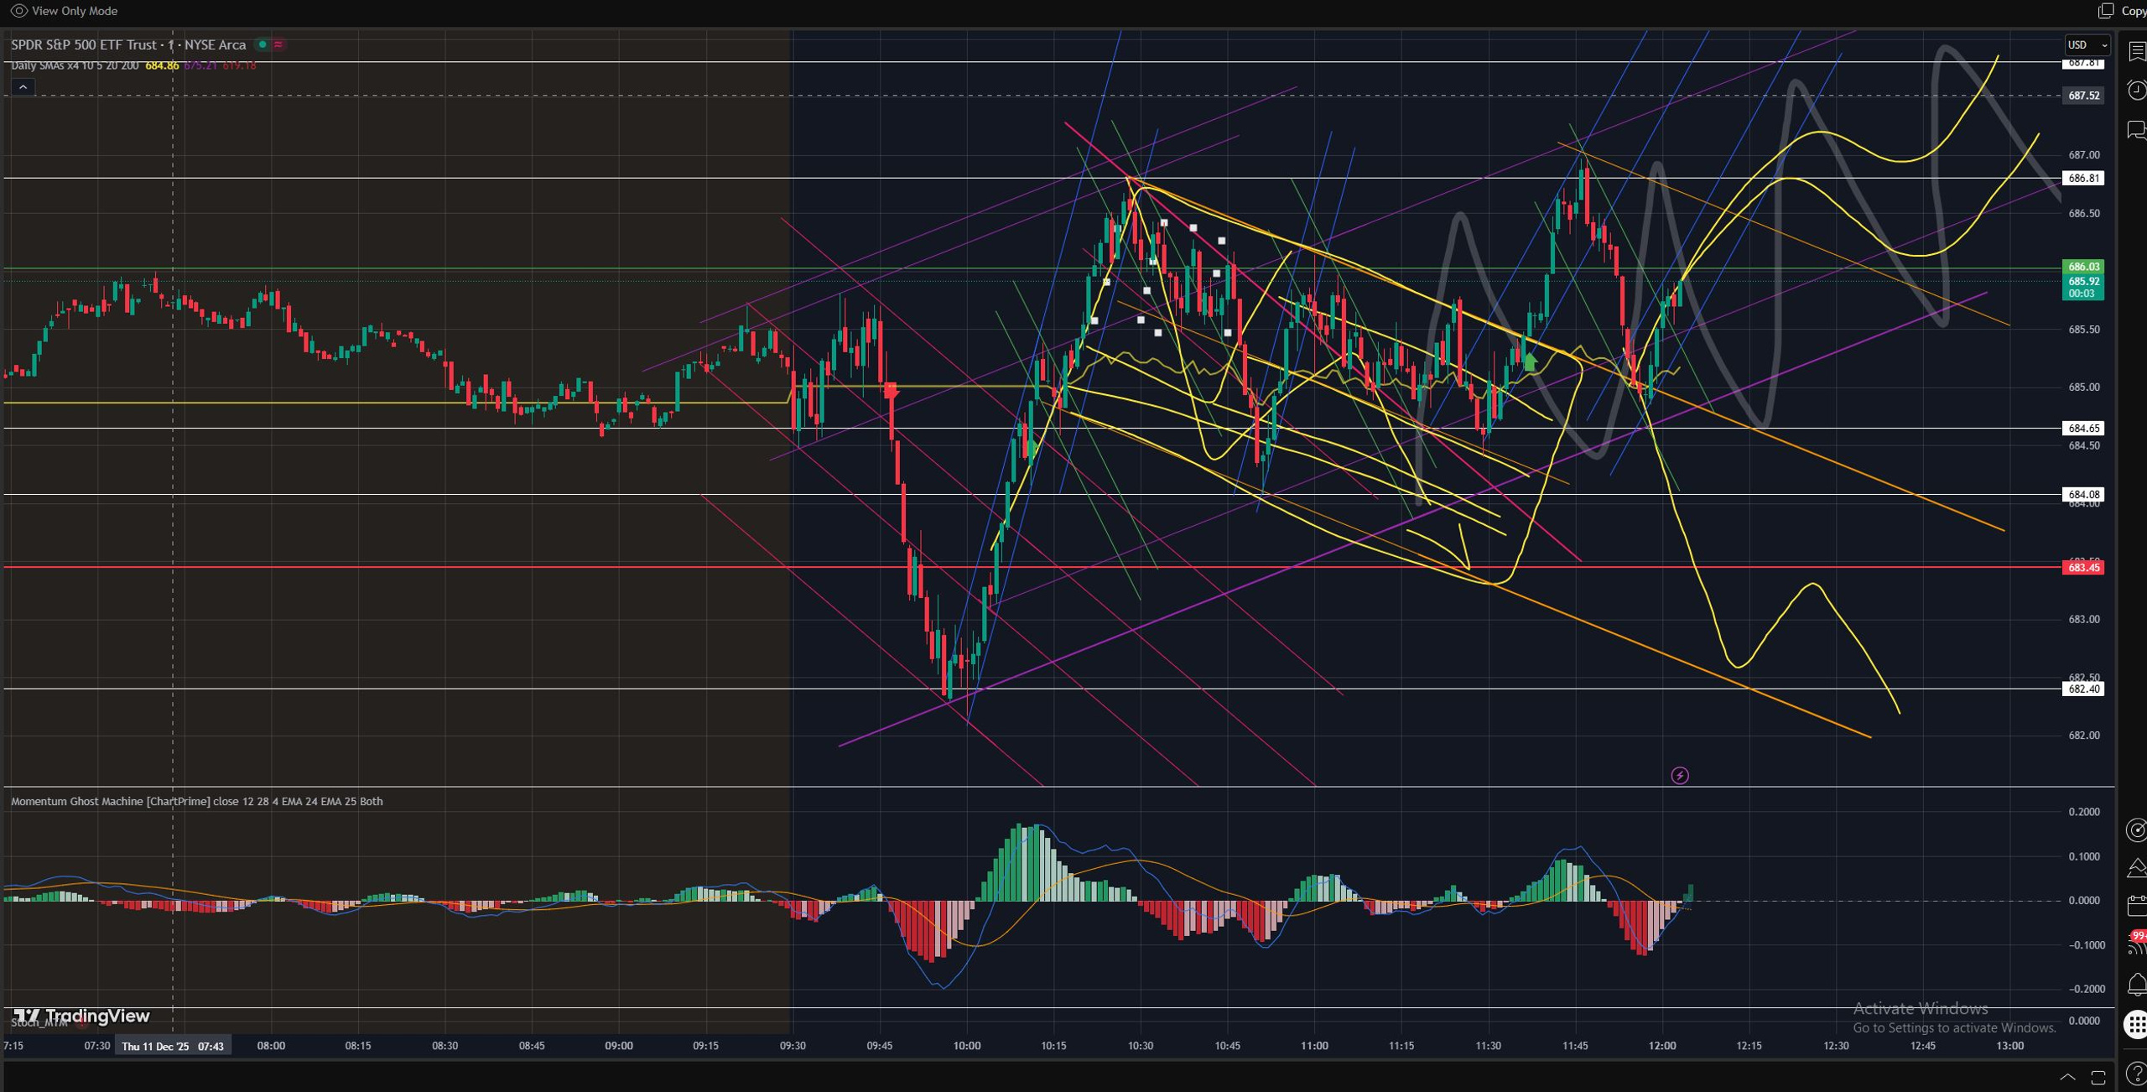Viewport: 2147px width, 1092px height.
Task: Click the red 683.45 price label
Action: pyautogui.click(x=2083, y=568)
